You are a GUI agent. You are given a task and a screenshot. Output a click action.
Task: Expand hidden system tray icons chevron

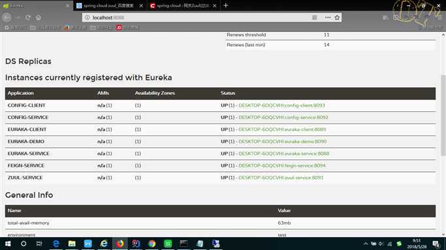(366, 243)
